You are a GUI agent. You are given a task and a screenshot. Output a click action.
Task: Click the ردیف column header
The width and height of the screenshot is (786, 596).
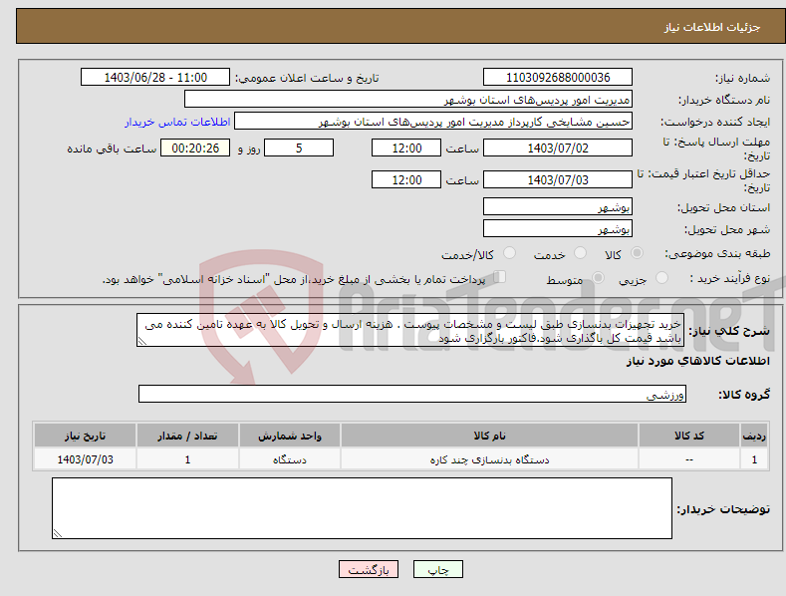754,436
